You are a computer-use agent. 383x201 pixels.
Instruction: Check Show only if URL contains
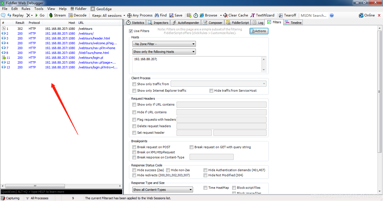tap(134, 104)
